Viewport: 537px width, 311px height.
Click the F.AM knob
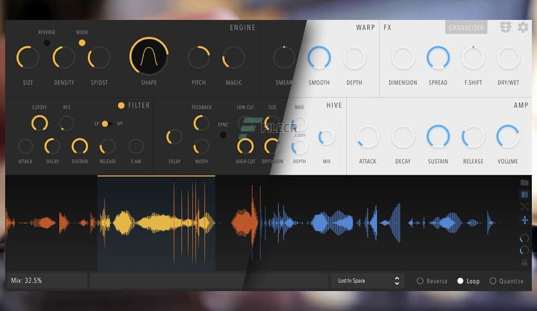pyautogui.click(x=136, y=147)
